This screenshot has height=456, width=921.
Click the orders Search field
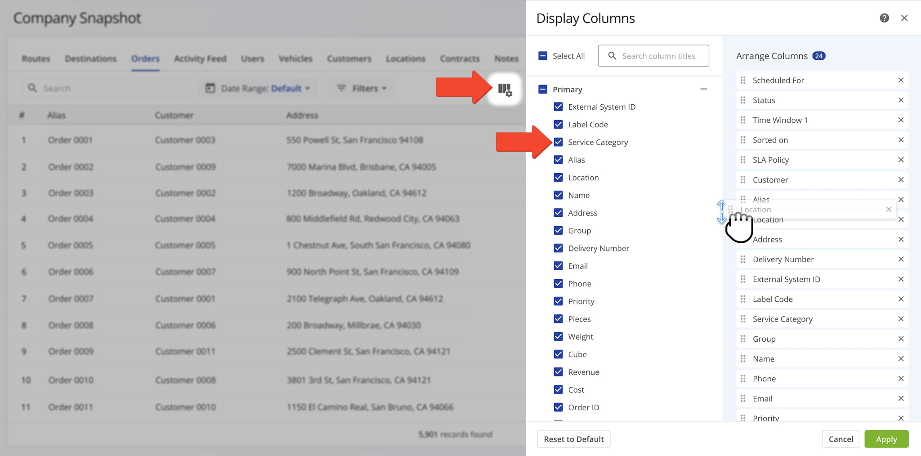[107, 88]
